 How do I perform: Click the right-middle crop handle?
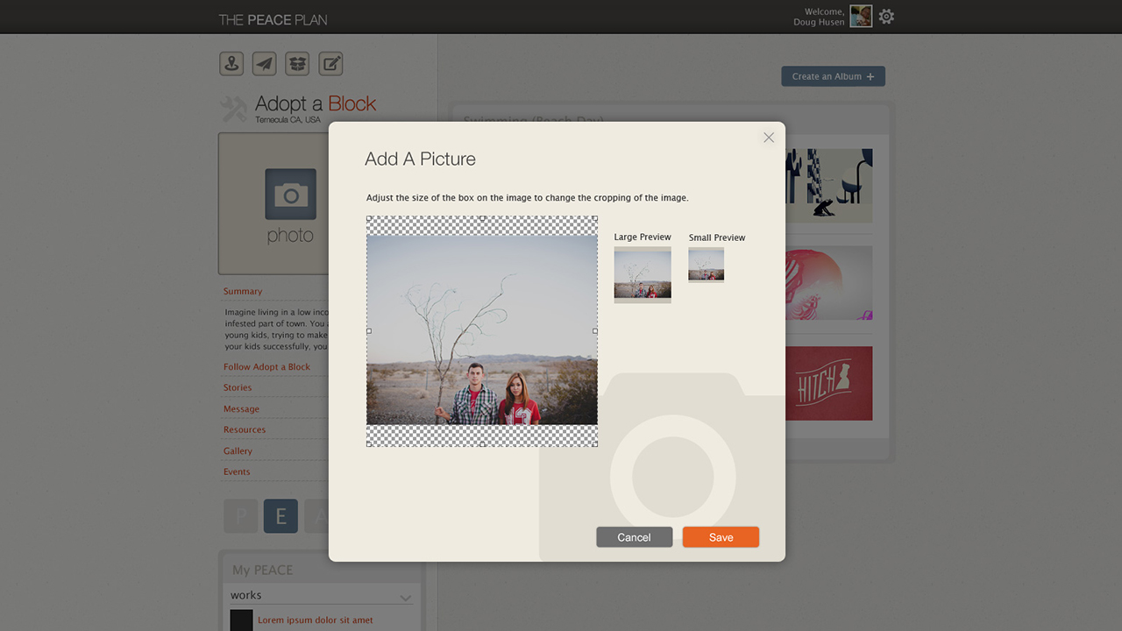595,331
